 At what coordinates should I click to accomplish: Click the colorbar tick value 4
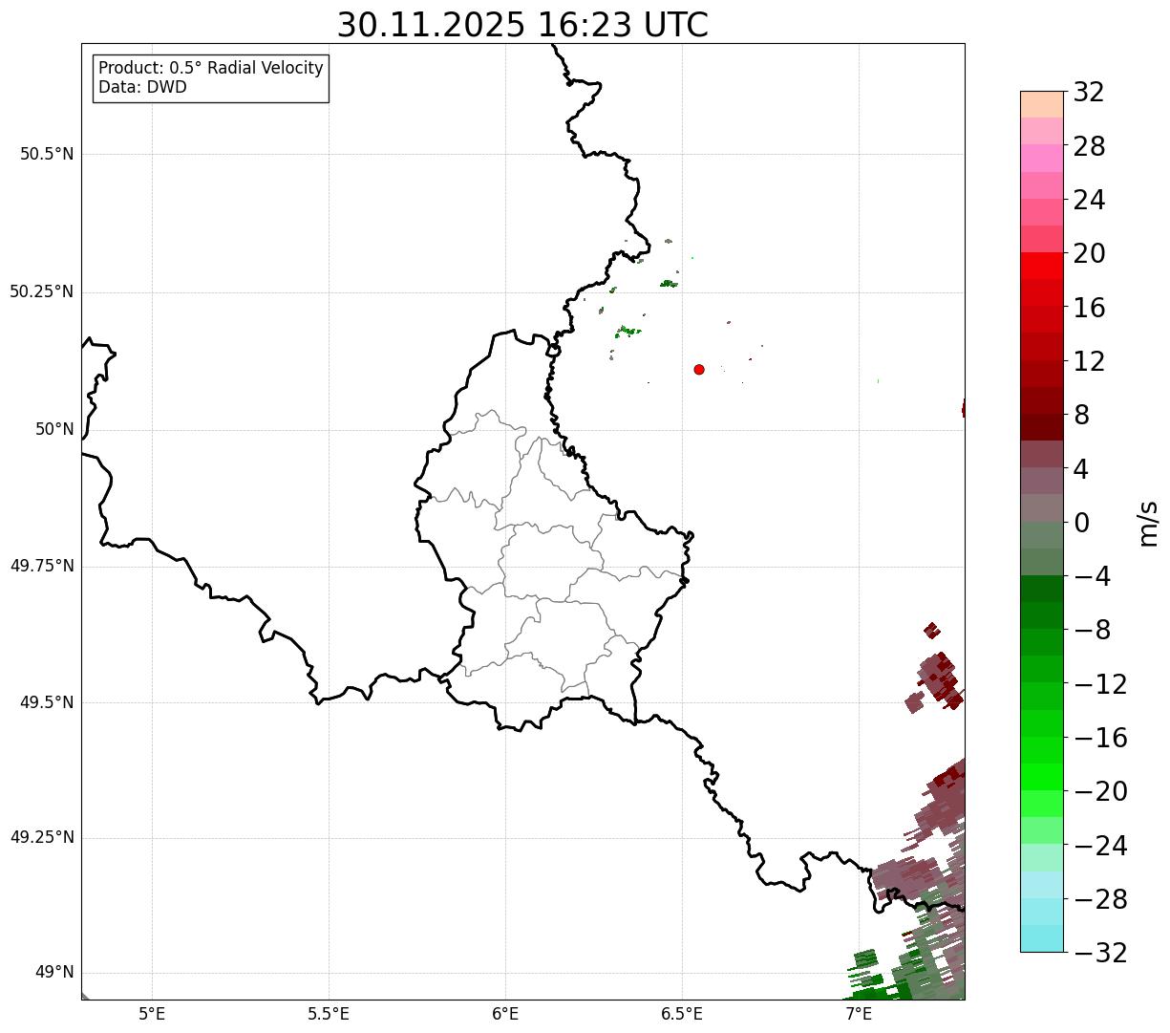coord(1081,469)
